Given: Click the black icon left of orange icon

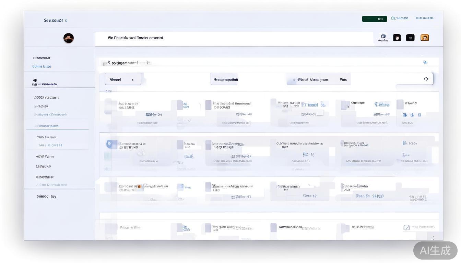Looking at the screenshot, I should click(410, 38).
